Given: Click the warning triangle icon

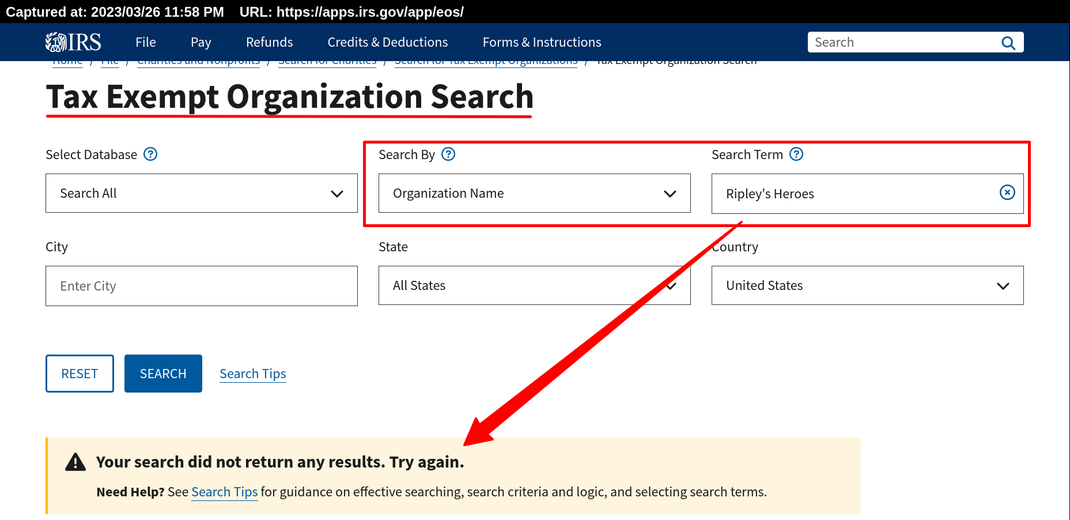Looking at the screenshot, I should point(75,462).
